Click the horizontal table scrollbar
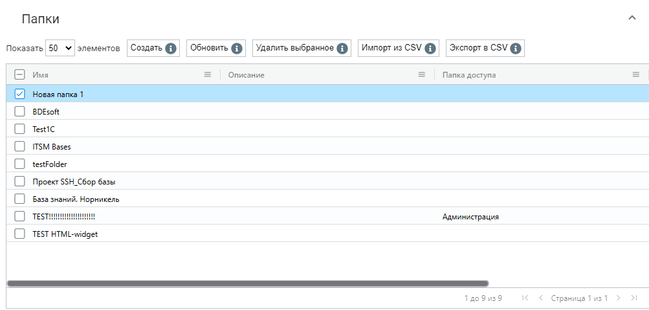This screenshot has width=649, height=310. coord(248,283)
